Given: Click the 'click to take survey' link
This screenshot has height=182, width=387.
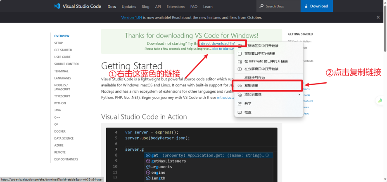Looking at the screenshot, I should (x=223, y=49).
